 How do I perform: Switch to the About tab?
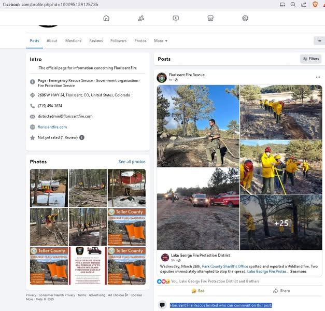(52, 40)
